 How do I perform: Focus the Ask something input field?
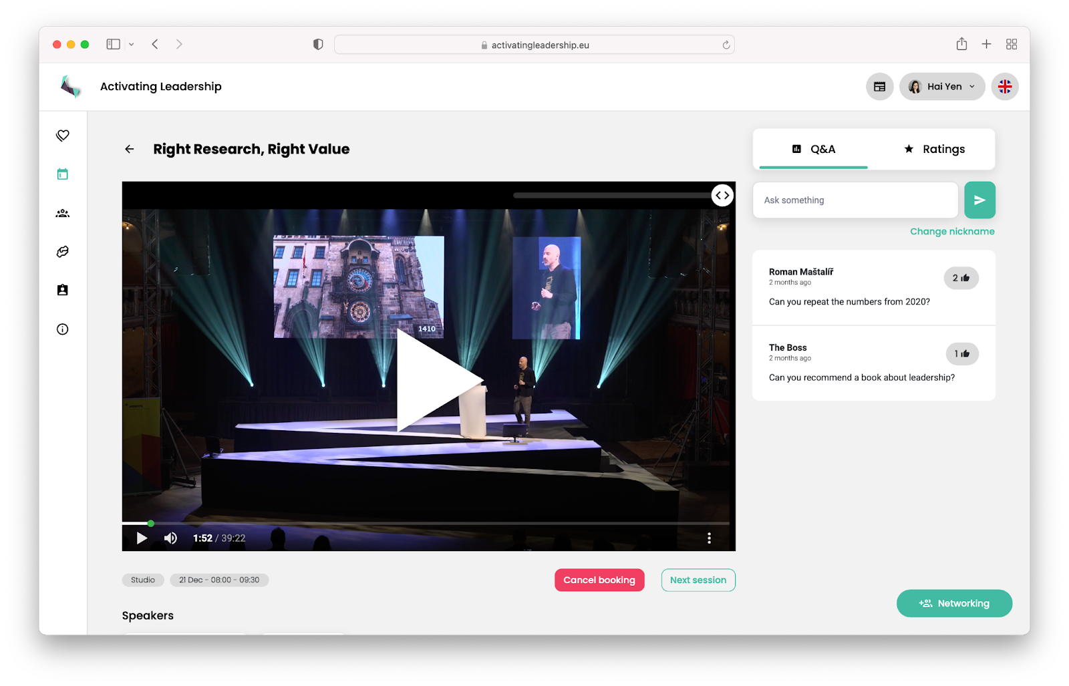tap(855, 200)
